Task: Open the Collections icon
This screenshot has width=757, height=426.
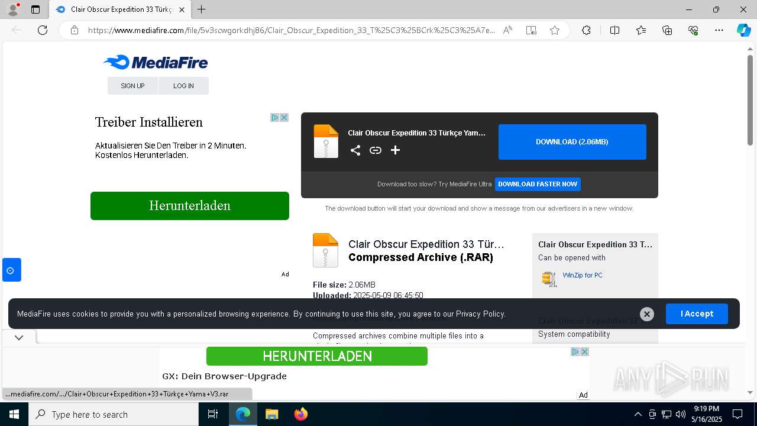Action: 667,30
